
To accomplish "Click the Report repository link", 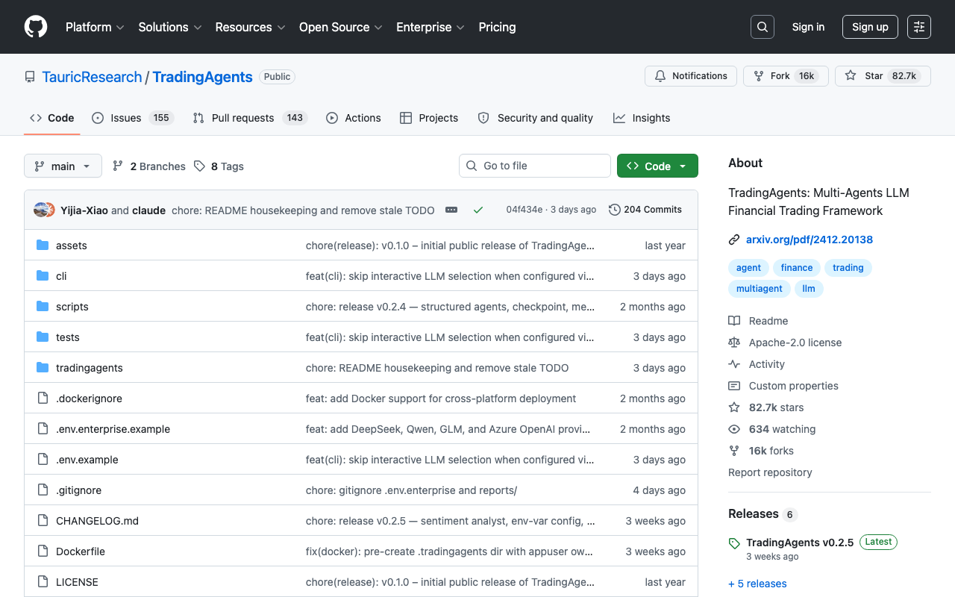I will click(770, 472).
